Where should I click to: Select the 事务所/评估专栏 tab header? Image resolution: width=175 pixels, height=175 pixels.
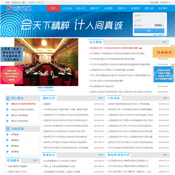(x=119, y=155)
